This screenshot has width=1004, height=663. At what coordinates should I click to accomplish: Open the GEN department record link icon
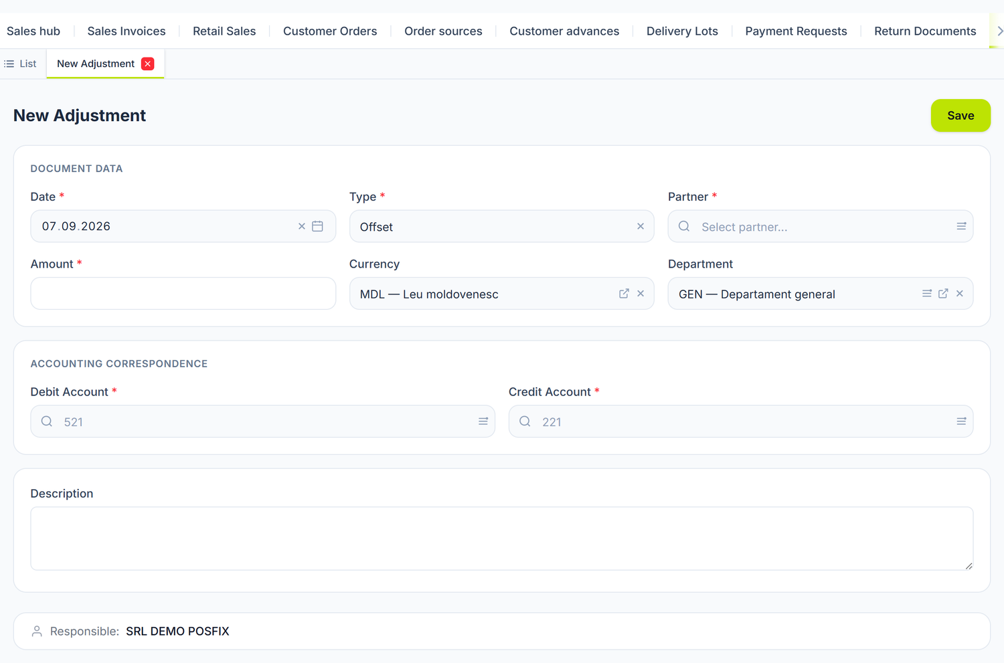943,293
